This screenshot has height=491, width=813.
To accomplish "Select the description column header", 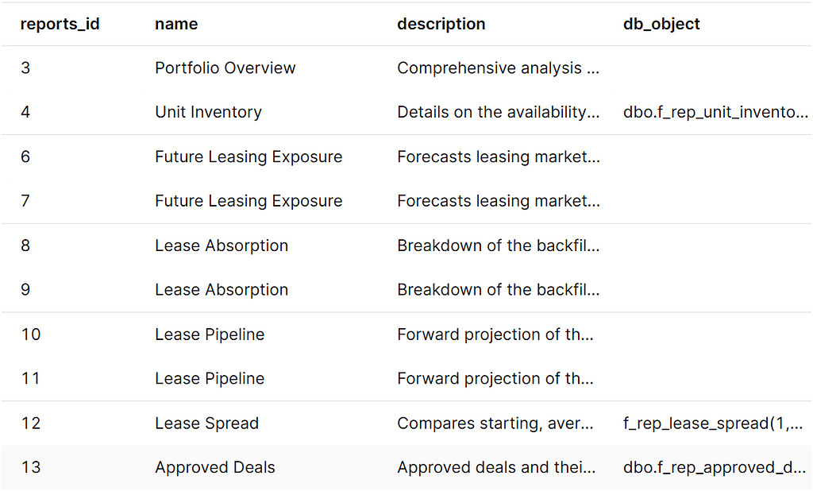I will [441, 24].
